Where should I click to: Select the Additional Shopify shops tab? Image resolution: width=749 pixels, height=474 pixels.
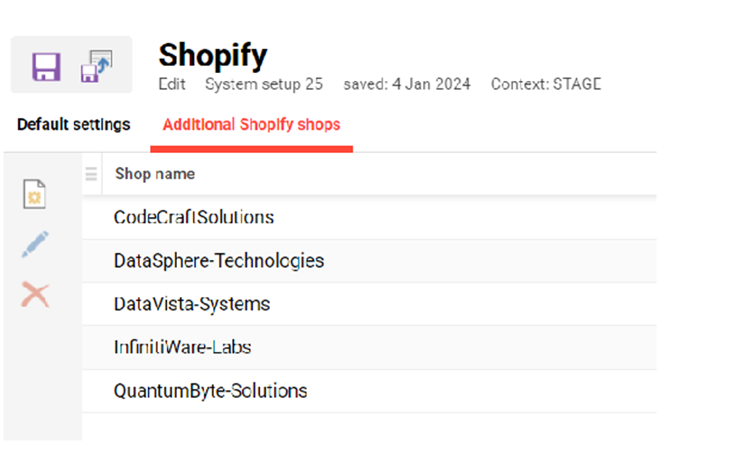(x=251, y=125)
